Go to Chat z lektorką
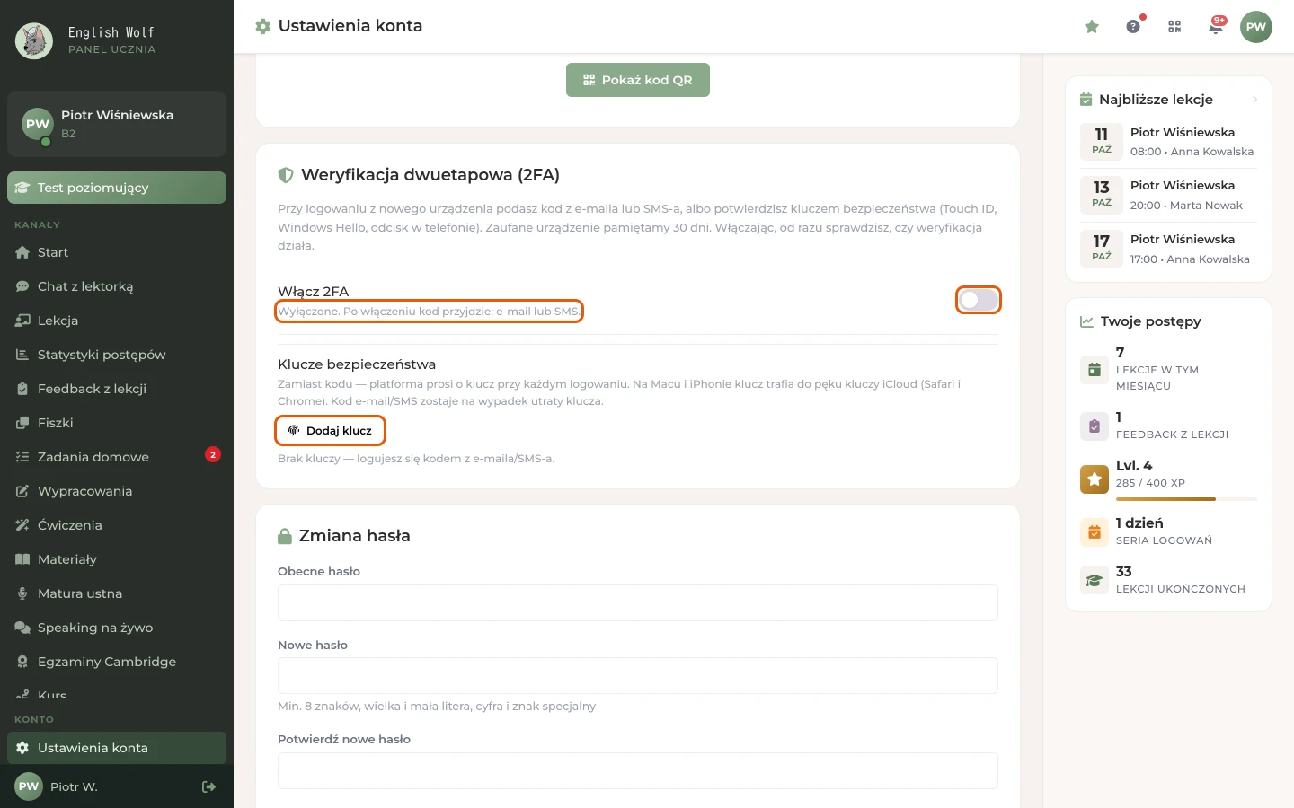The image size is (1294, 808). (117, 286)
